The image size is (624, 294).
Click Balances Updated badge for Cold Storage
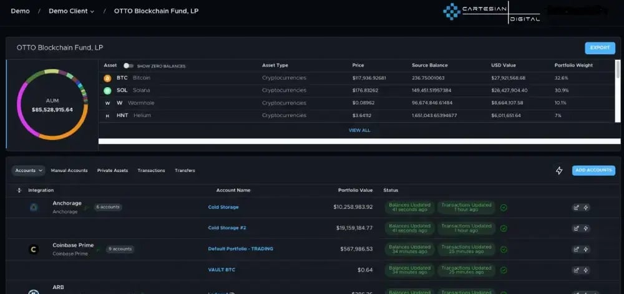click(409, 207)
